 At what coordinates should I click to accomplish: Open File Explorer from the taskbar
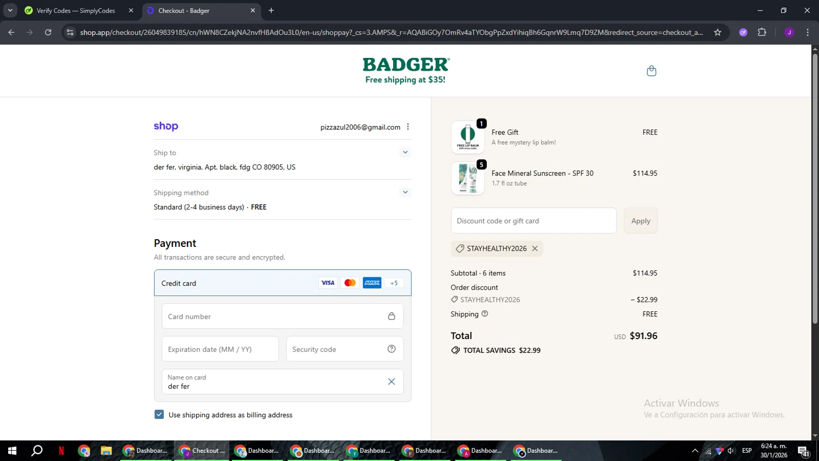tap(106, 451)
